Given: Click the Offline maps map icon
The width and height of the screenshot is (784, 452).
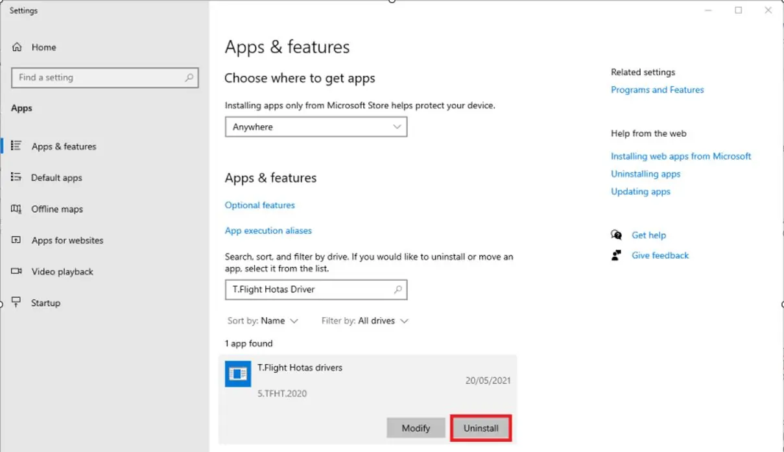Looking at the screenshot, I should click(x=17, y=209).
